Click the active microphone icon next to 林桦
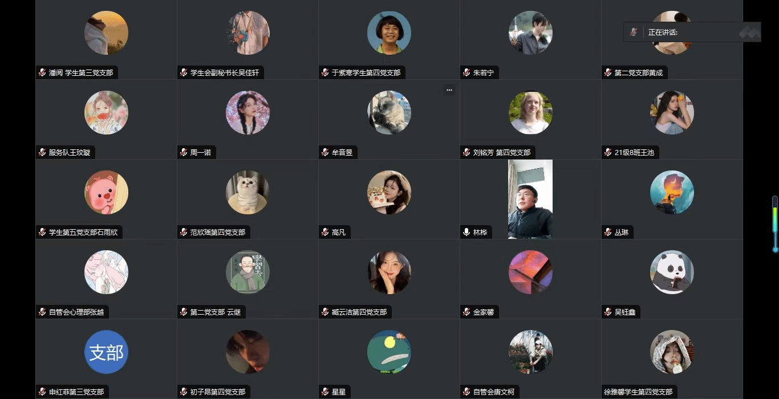Screen dimensions: 779x399 466,233
